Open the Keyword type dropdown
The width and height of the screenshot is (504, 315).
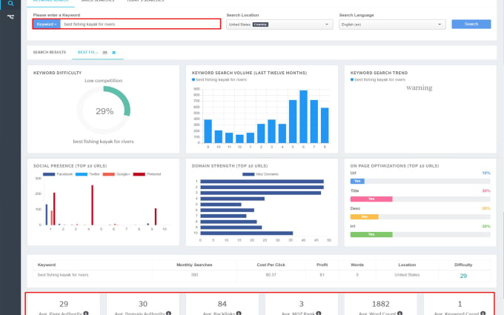[x=47, y=24]
